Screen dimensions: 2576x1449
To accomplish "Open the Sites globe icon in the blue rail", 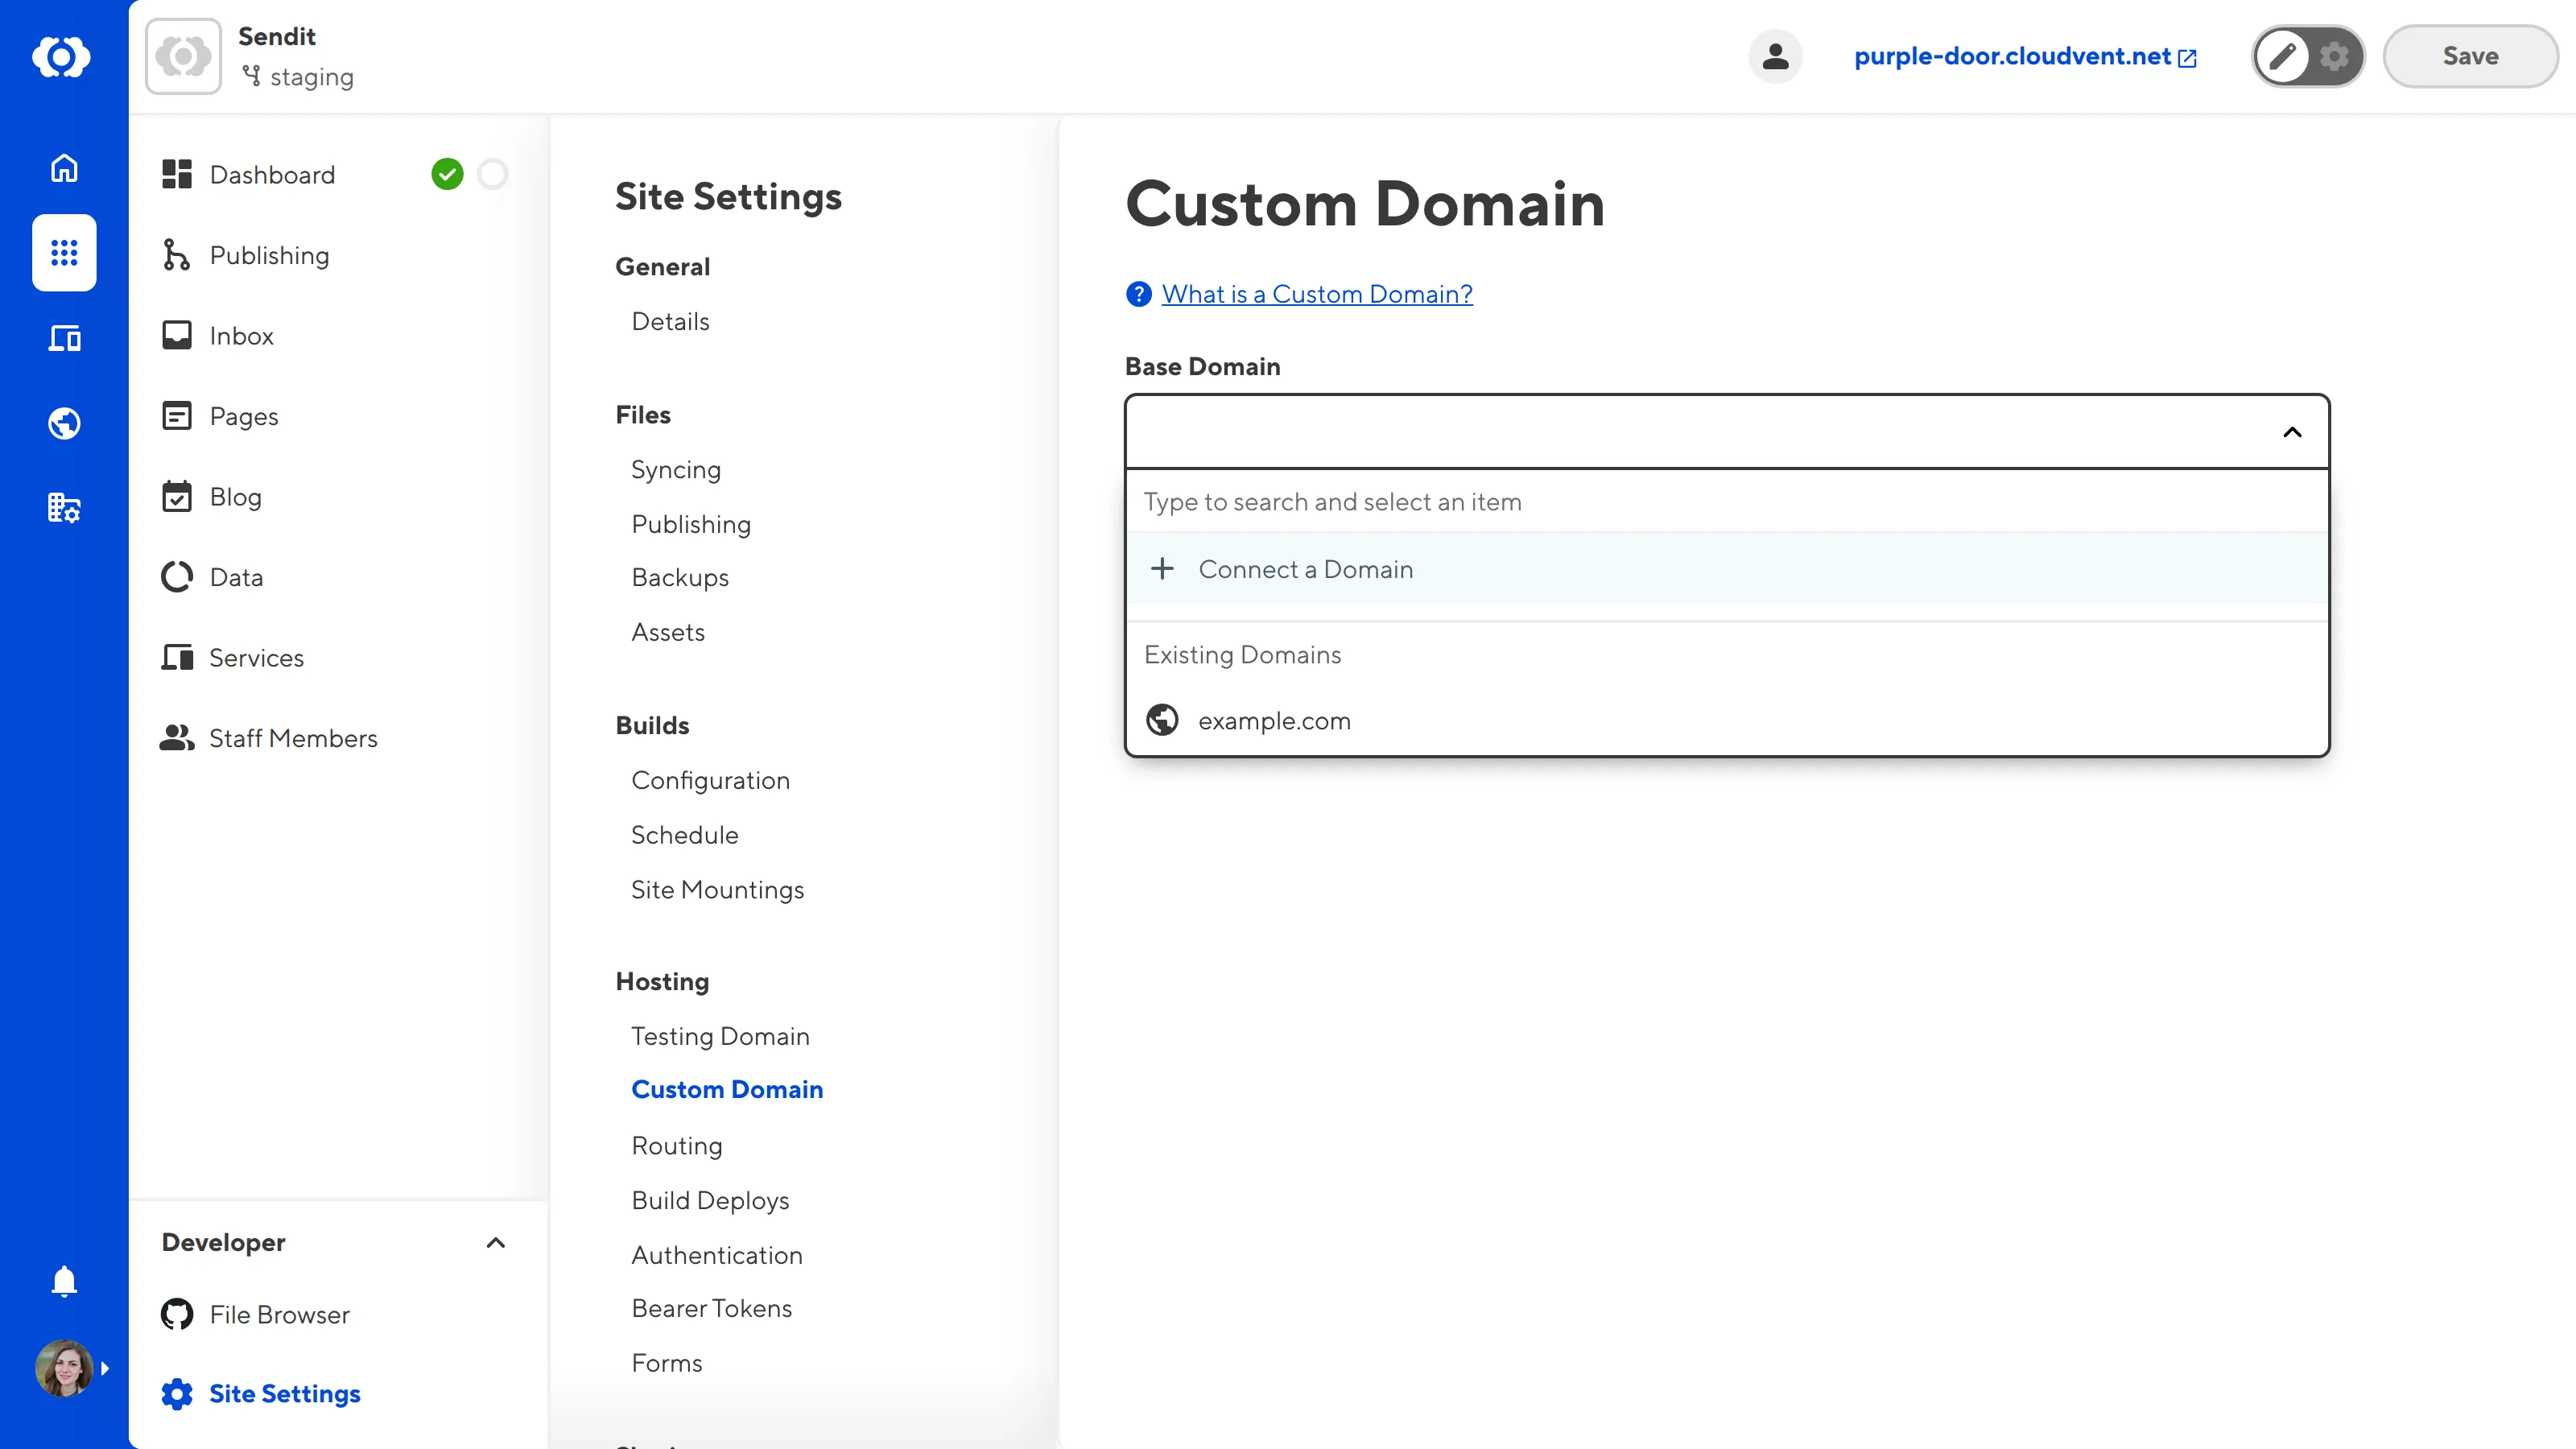I will pos(63,423).
